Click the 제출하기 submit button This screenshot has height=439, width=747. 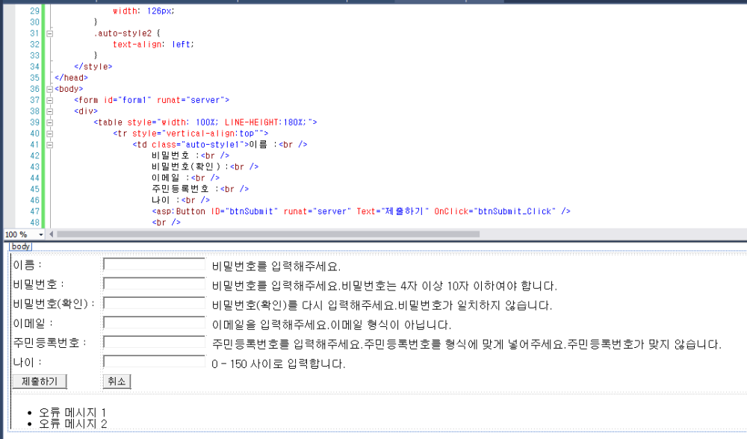coord(40,382)
